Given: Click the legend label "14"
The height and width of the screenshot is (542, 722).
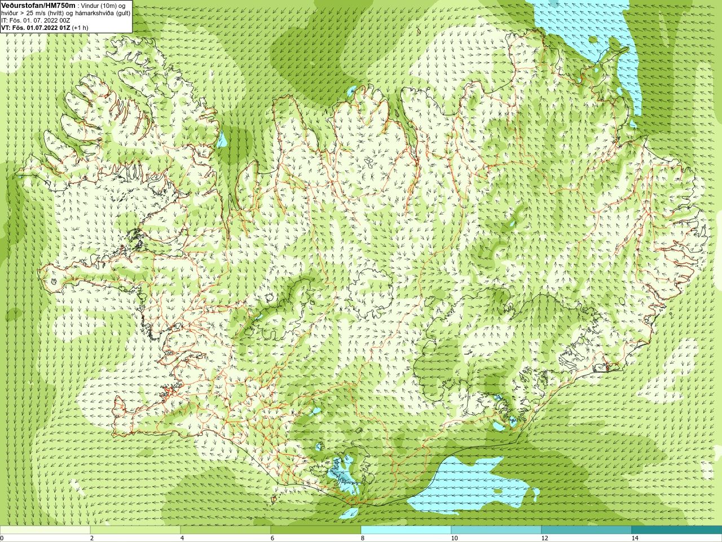Looking at the screenshot, I should click(635, 538).
